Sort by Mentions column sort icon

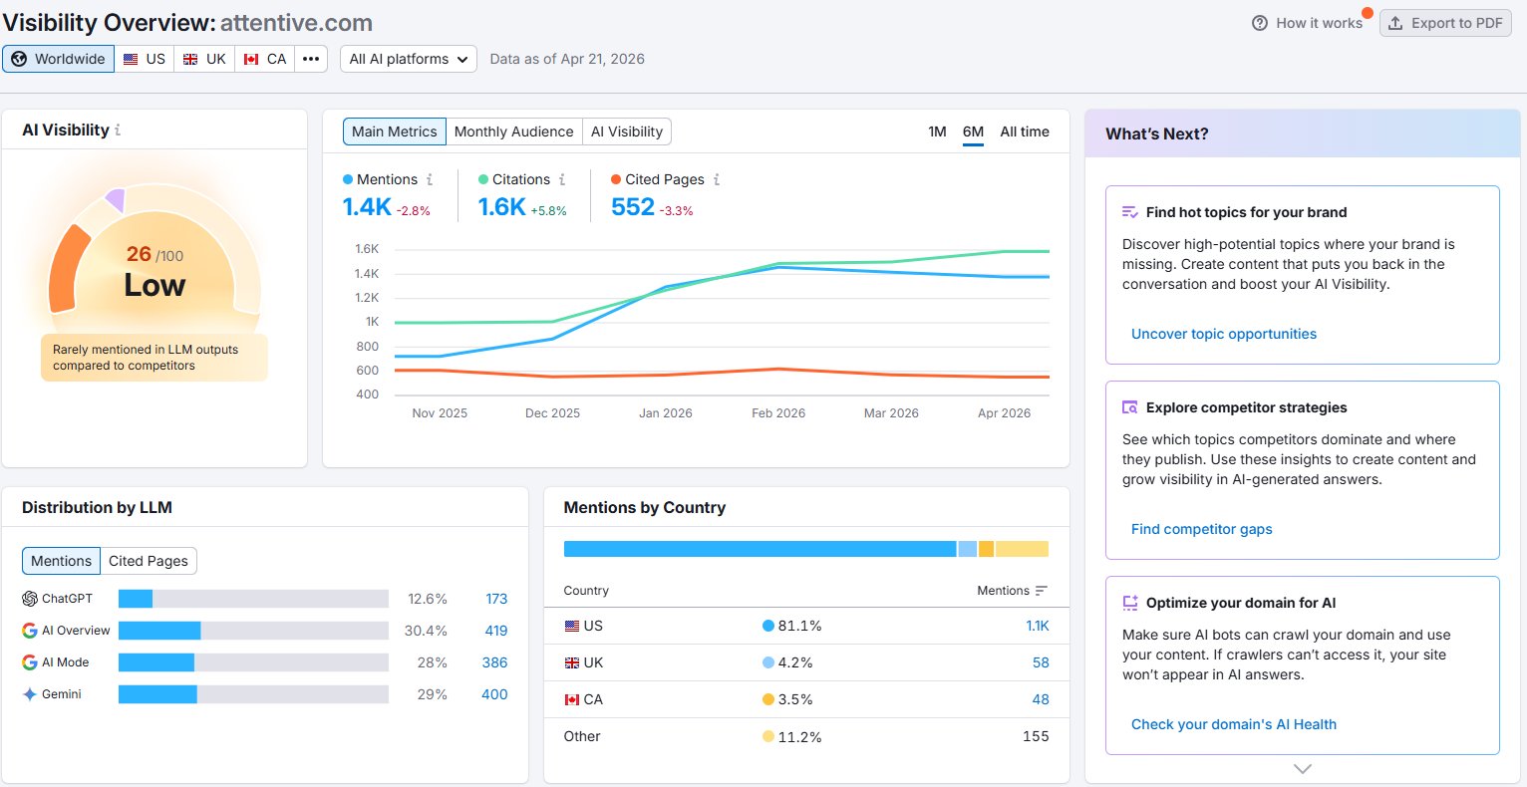(x=1042, y=591)
